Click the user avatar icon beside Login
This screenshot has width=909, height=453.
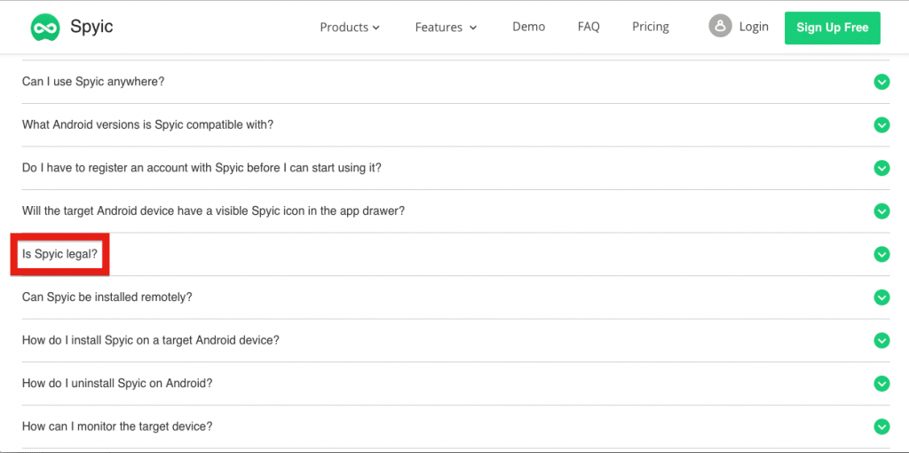[720, 26]
